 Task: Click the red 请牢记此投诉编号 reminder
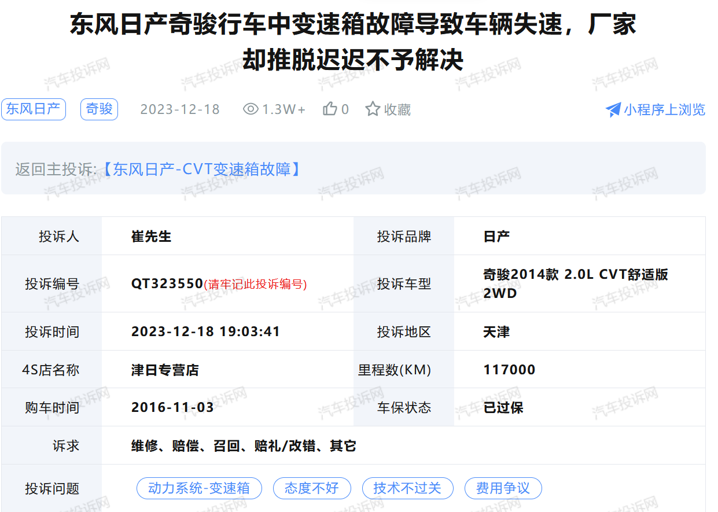(x=255, y=284)
